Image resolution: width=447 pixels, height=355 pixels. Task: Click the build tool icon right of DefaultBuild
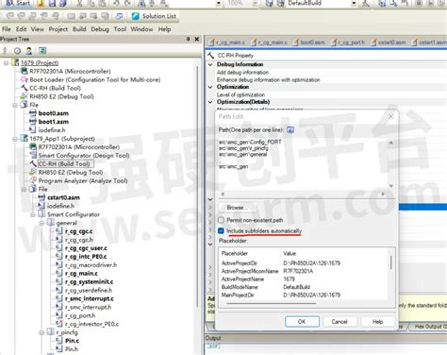tap(365, 3)
